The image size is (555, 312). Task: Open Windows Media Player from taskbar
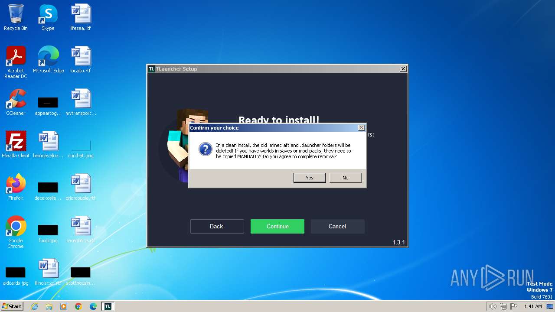(64, 306)
